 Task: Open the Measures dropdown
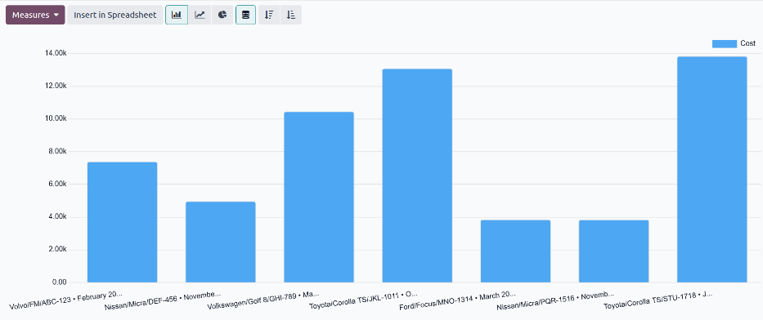[35, 15]
